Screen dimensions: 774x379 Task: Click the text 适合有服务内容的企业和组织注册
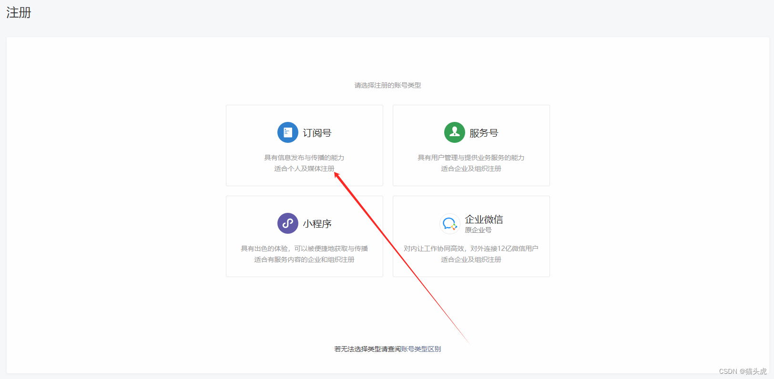coord(304,259)
